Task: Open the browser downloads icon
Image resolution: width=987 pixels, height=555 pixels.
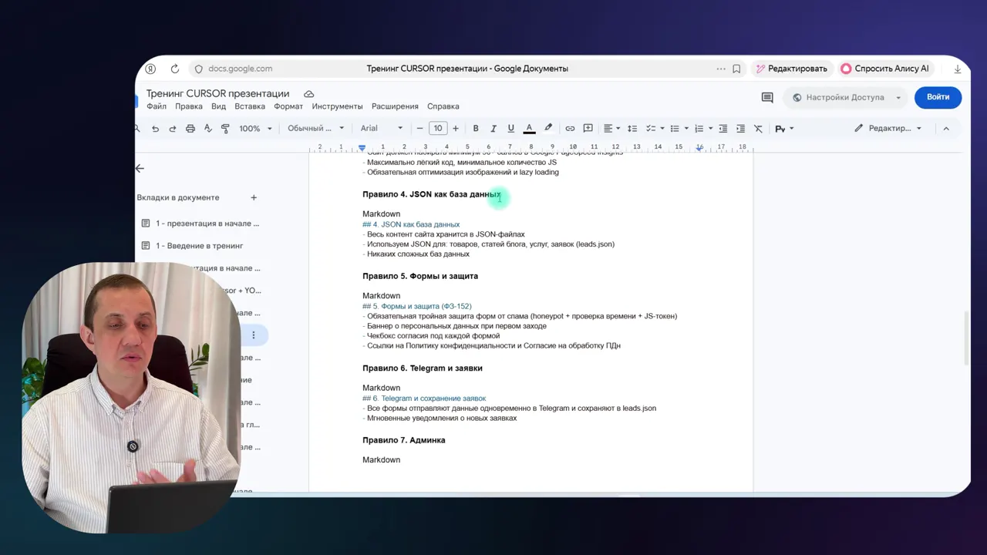Action: pos(958,69)
